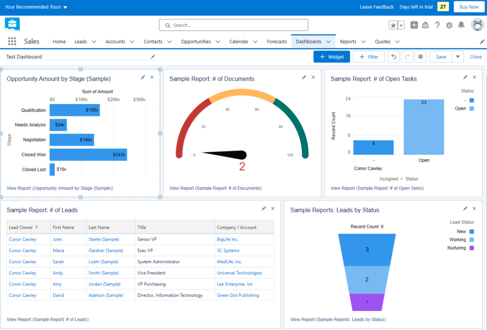Expand Your Recommended Tours menu
This screenshot has height=330, width=487.
pos(33,7)
